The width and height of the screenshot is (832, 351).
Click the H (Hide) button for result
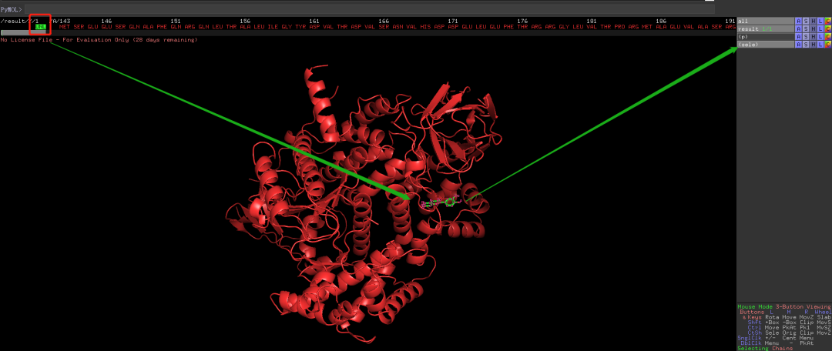(814, 28)
